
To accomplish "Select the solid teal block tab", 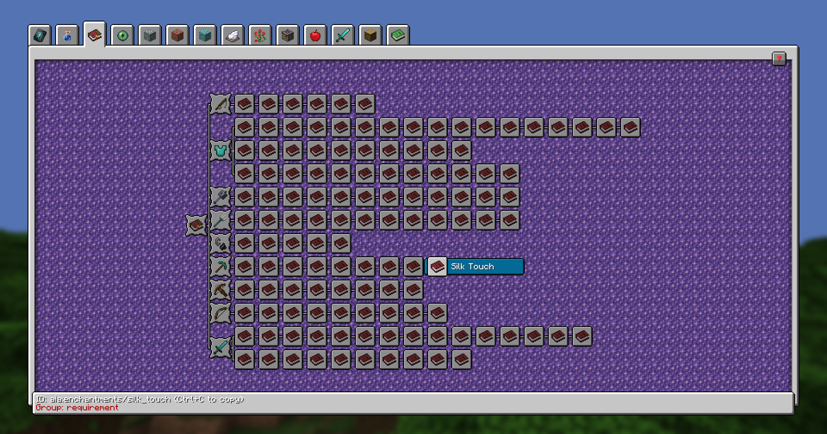I will tap(205, 35).
